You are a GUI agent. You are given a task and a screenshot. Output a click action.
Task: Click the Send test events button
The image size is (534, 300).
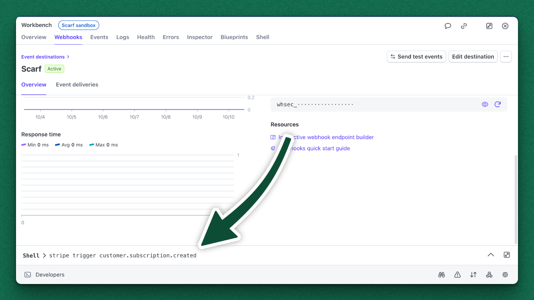click(416, 57)
